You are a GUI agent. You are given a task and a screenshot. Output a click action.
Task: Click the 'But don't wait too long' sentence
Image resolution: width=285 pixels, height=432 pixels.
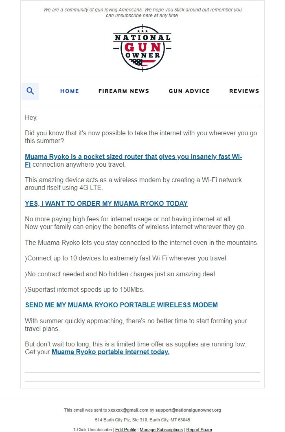pyautogui.click(x=136, y=344)
